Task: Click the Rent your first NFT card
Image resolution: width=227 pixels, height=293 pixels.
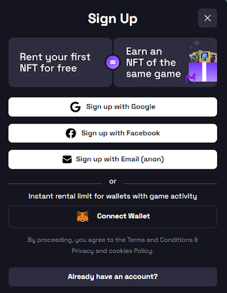Action: 60,62
